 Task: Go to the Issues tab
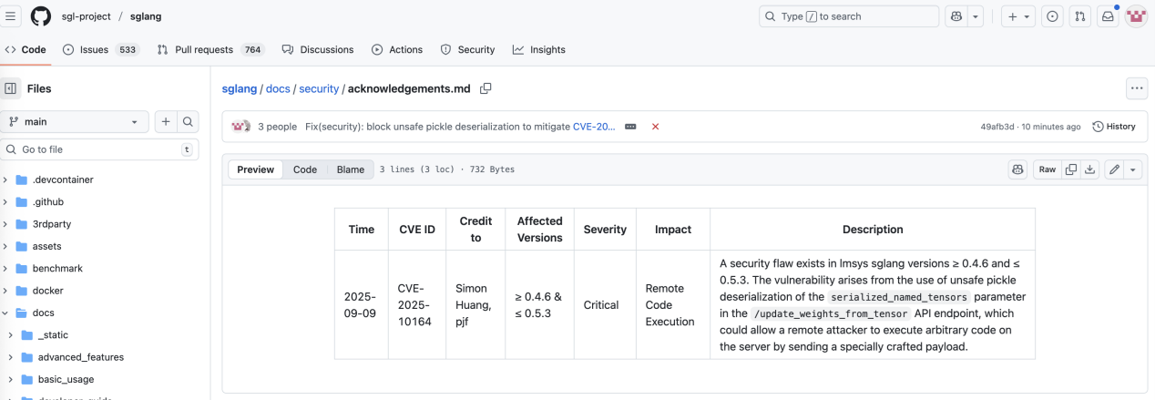[101, 50]
